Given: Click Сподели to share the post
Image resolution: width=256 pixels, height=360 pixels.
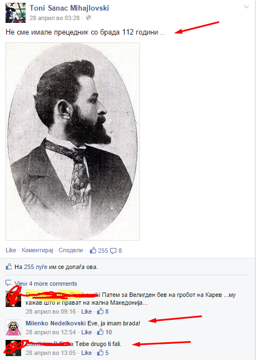Looking at the screenshot, I should pyautogui.click(x=71, y=250).
